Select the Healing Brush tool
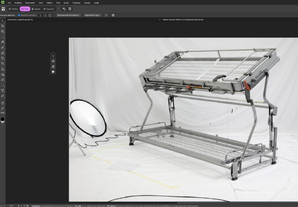 pos(2,64)
